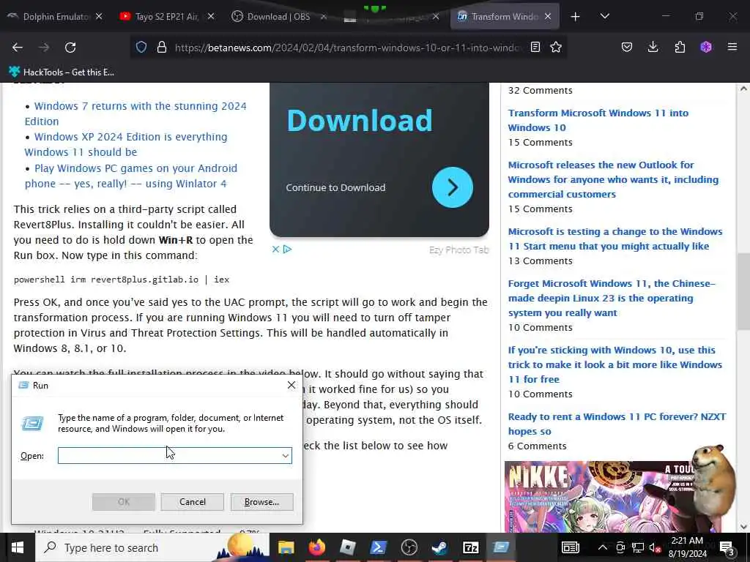Show hidden system tray icons
The height and width of the screenshot is (562, 750).
[x=603, y=547]
